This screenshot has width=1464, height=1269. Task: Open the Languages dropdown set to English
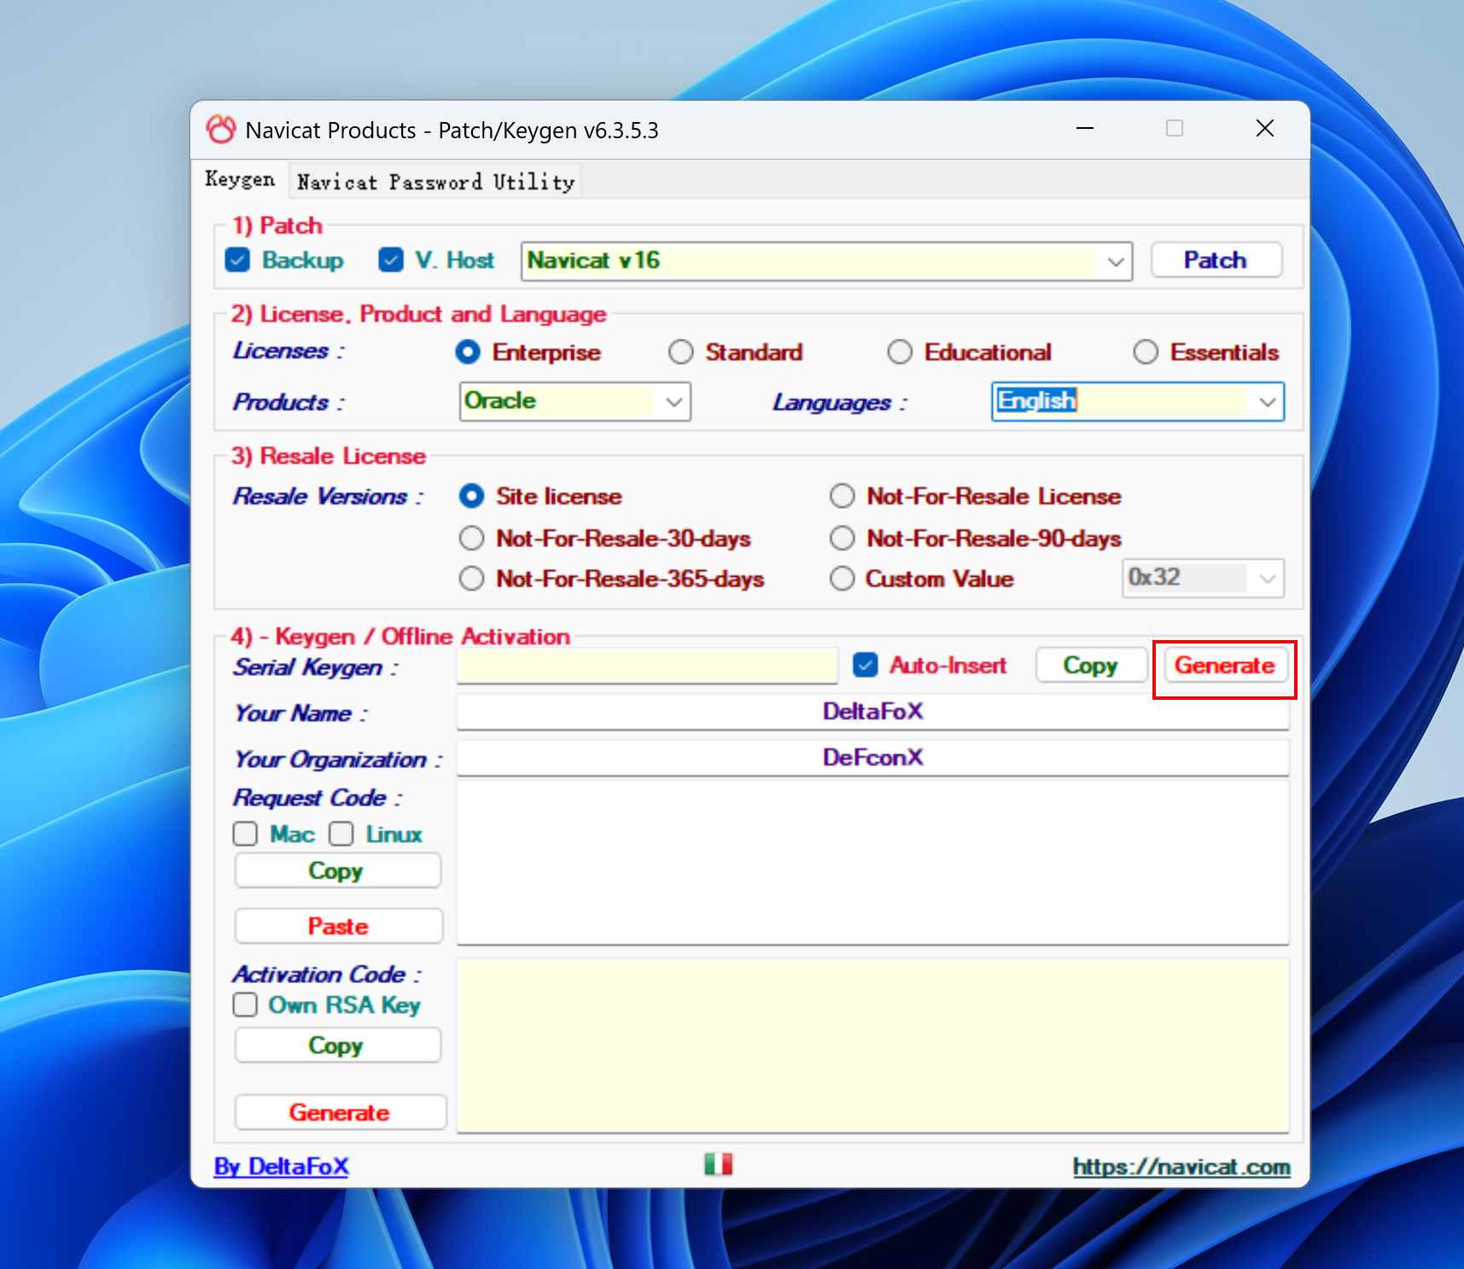click(1268, 402)
